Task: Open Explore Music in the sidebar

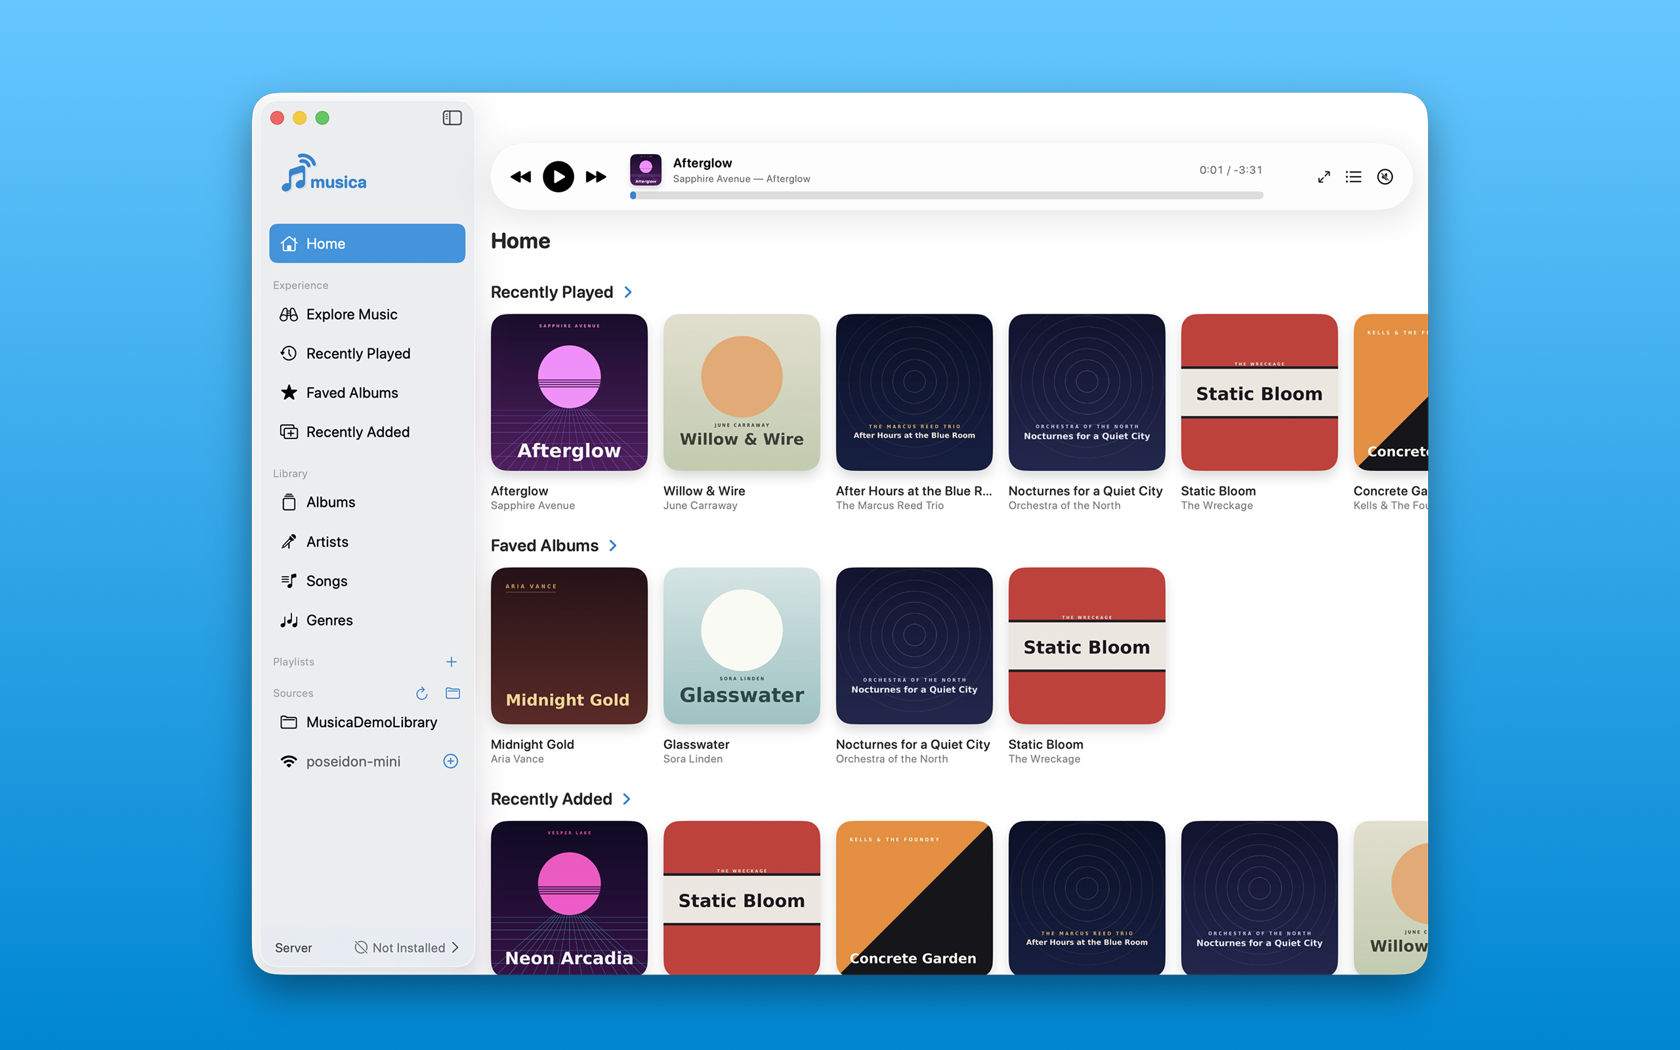Action: [367, 314]
